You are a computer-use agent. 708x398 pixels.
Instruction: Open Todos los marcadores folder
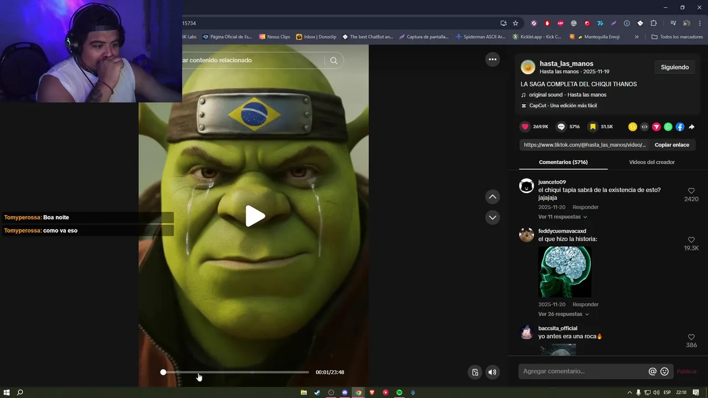677,37
